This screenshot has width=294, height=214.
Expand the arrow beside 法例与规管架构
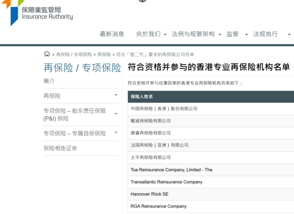[x=220, y=35]
